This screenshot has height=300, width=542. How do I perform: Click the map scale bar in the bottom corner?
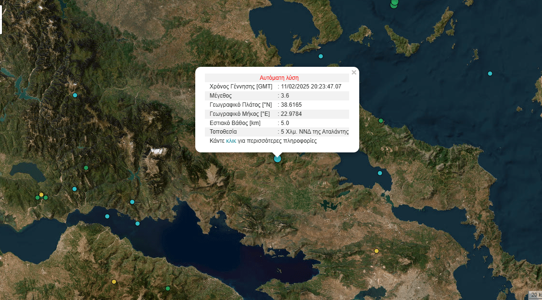535,294
